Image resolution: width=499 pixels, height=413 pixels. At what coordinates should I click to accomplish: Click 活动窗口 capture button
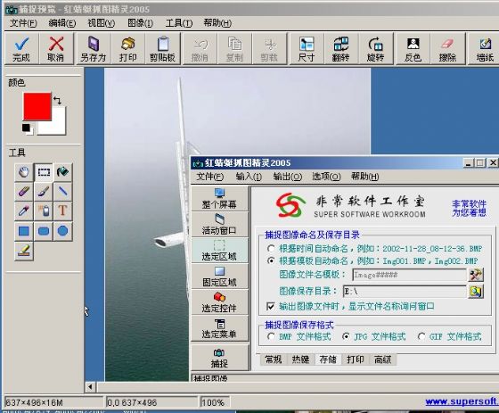[219, 225]
